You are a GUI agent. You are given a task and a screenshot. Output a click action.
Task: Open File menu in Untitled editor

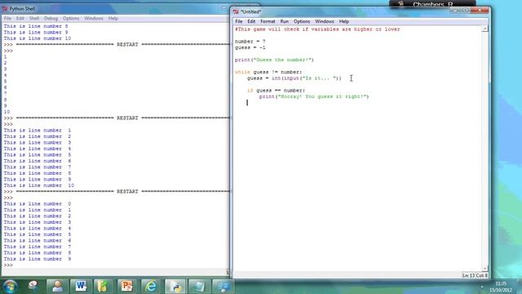(x=239, y=21)
